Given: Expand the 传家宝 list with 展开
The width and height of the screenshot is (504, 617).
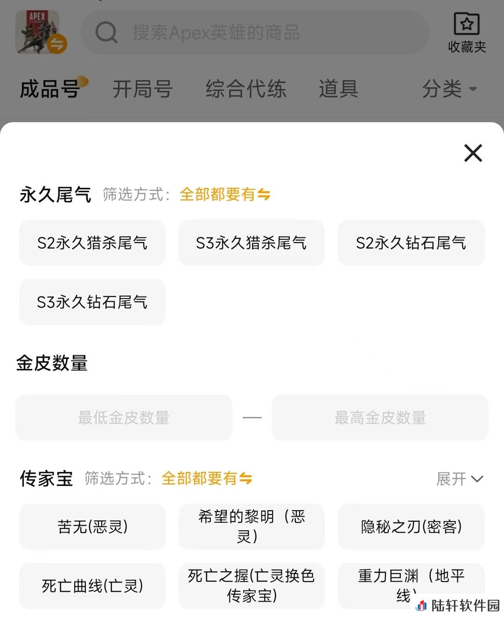Looking at the screenshot, I should (x=460, y=478).
